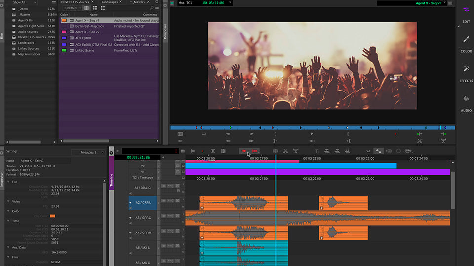Image resolution: width=474 pixels, height=266 pixels.
Task: Toggle the A1 / DIAL C track selector
Action: tap(143, 188)
